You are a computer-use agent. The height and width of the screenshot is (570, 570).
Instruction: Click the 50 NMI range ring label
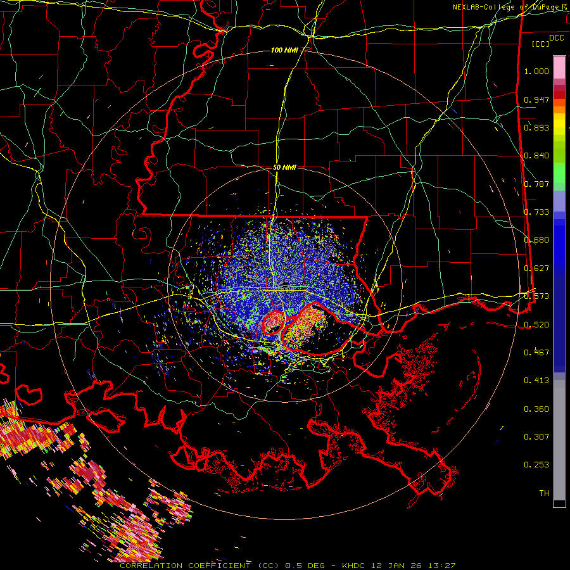pyautogui.click(x=284, y=168)
